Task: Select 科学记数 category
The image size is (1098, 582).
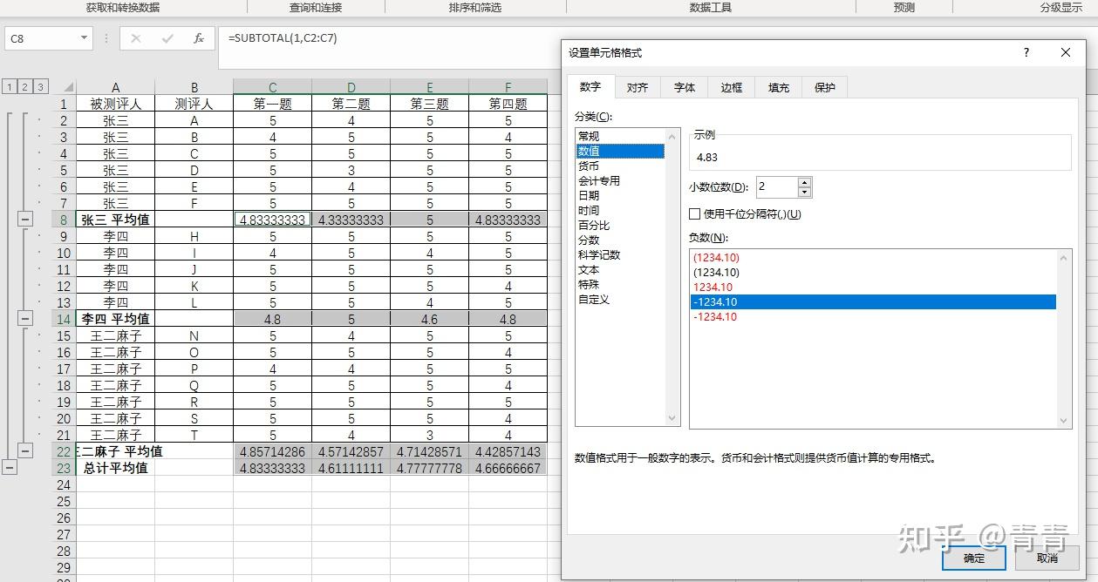Action: pos(620,254)
